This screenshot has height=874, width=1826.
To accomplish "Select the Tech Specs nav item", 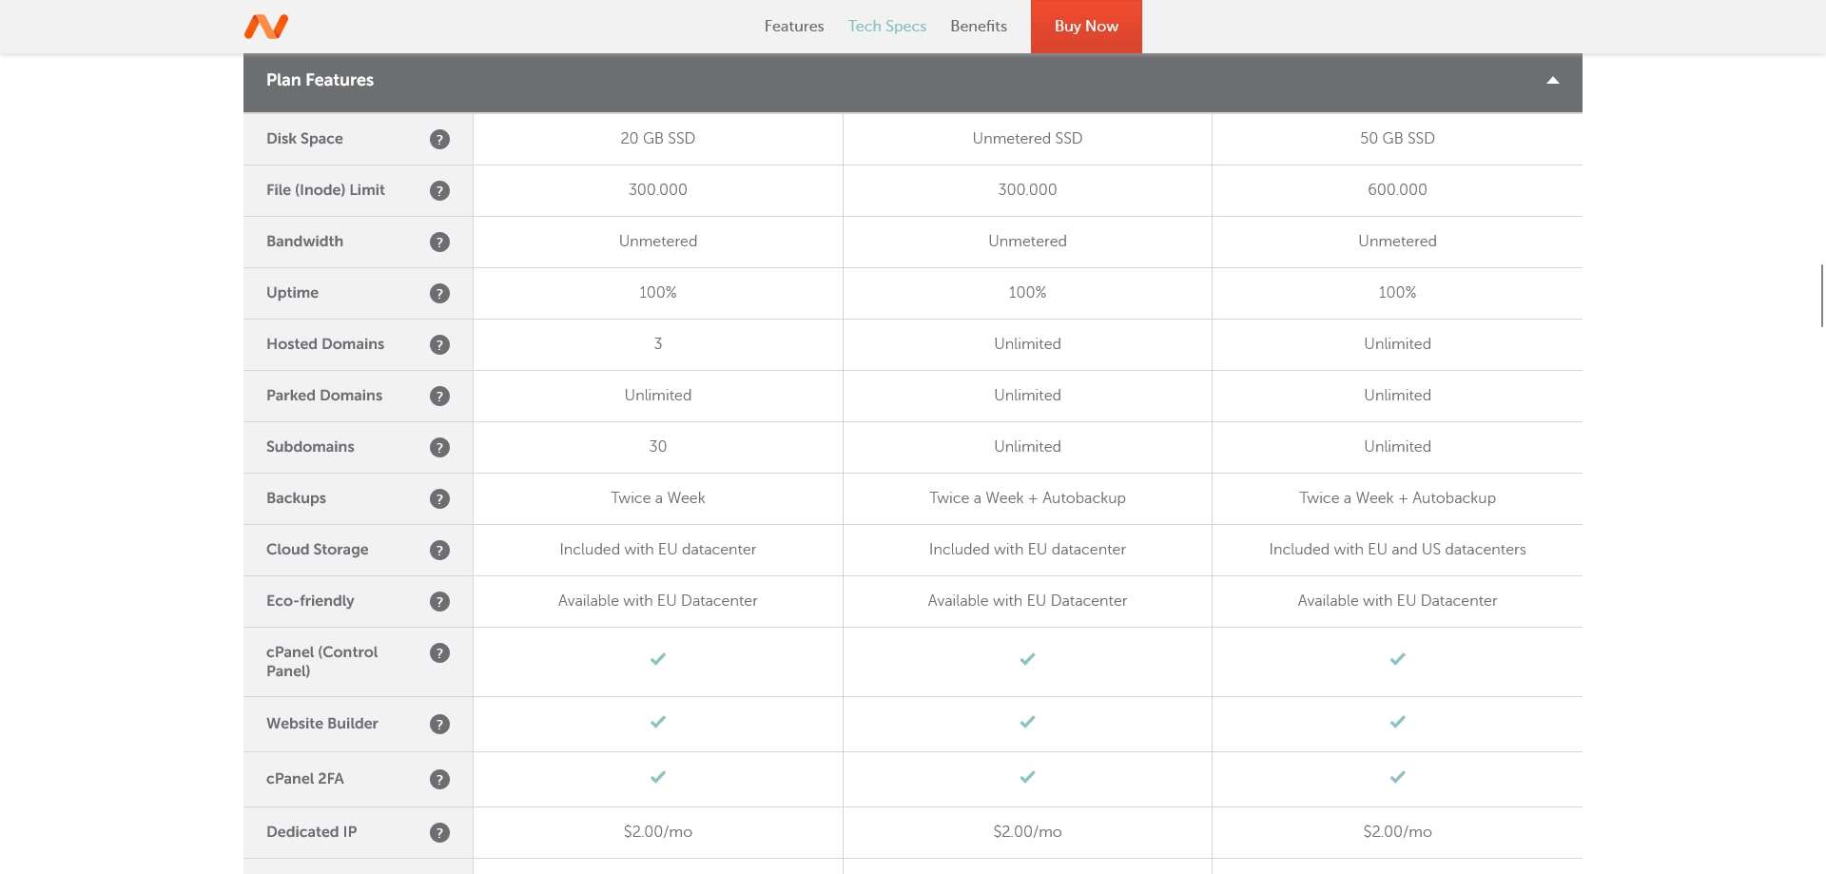I will (887, 26).
